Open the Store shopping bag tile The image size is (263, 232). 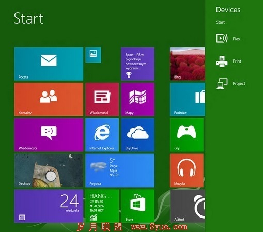click(x=138, y=206)
